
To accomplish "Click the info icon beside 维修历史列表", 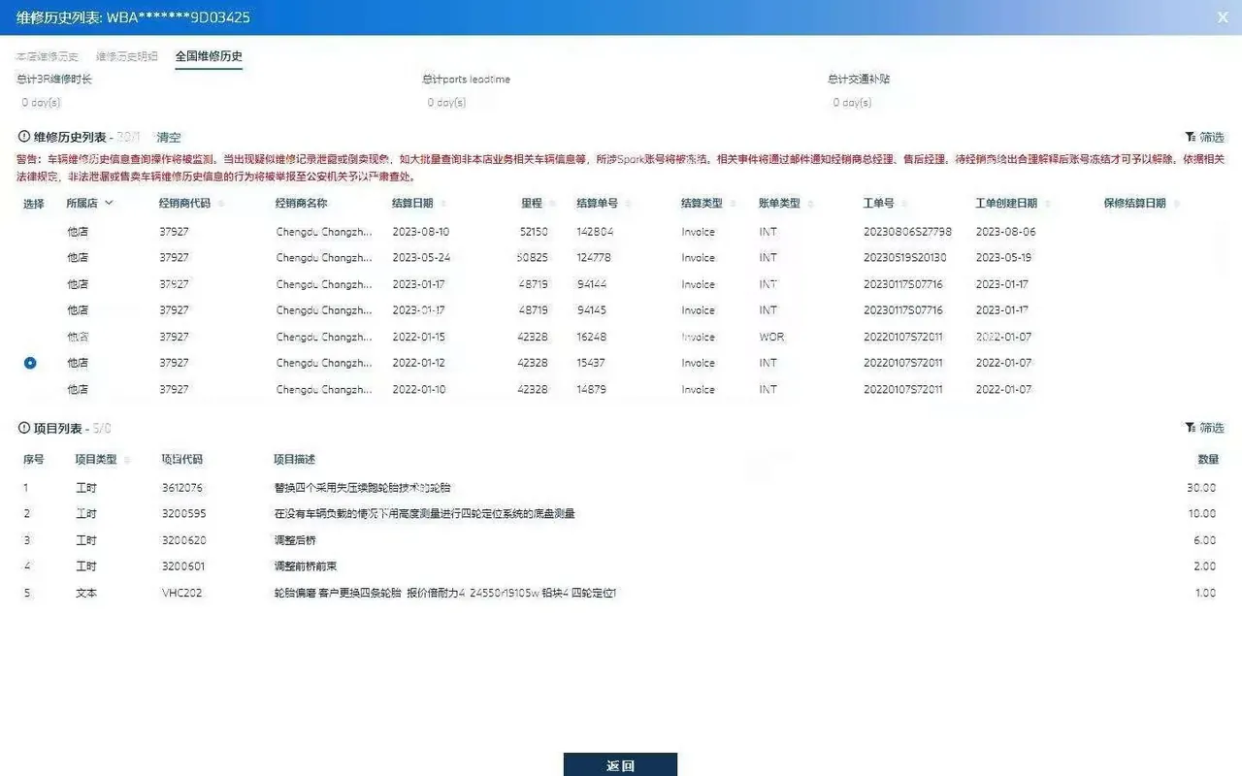I will click(x=24, y=137).
